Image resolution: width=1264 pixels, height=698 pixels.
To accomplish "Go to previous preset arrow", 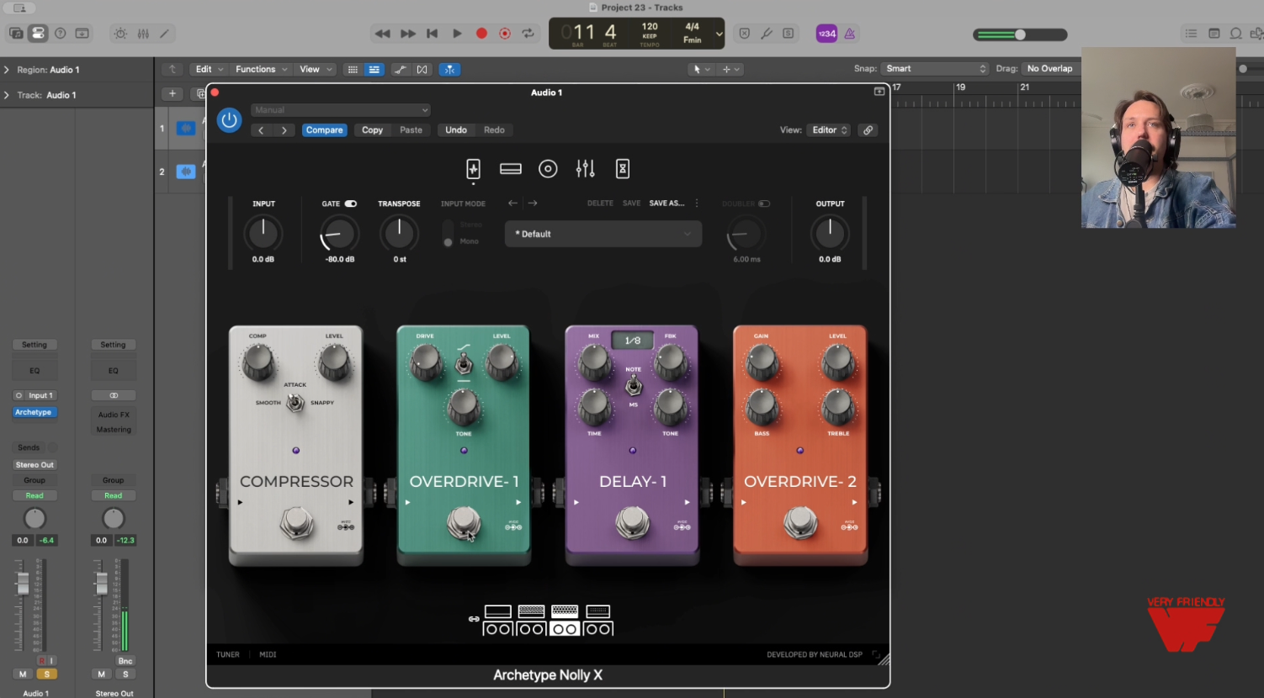I will (x=513, y=204).
